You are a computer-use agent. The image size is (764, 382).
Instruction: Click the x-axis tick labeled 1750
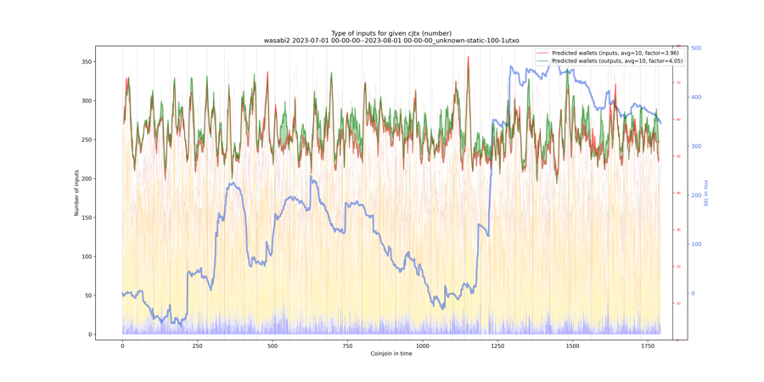coord(648,345)
